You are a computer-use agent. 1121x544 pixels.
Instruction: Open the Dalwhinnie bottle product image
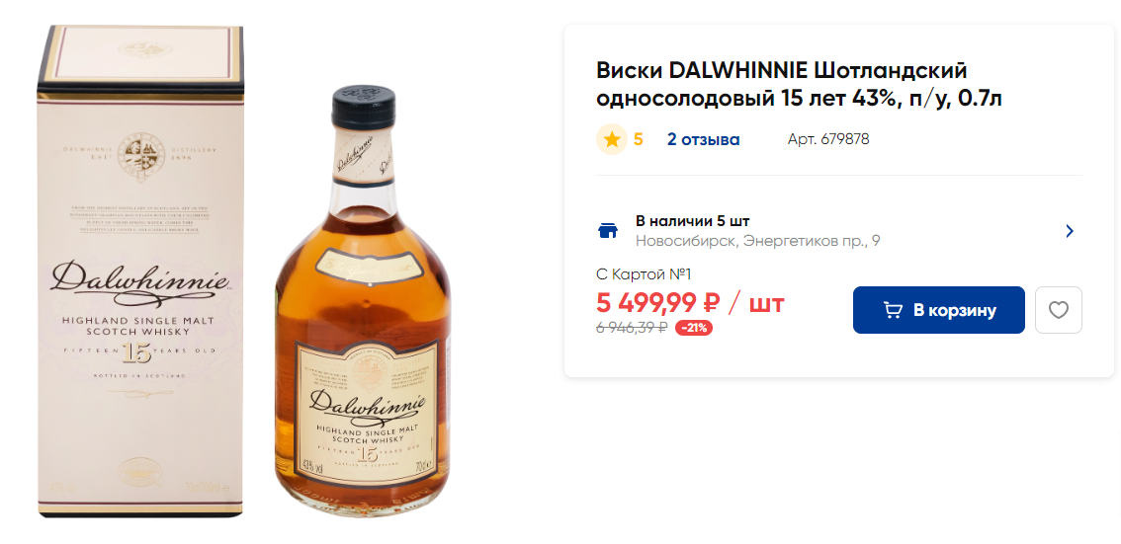click(363, 302)
